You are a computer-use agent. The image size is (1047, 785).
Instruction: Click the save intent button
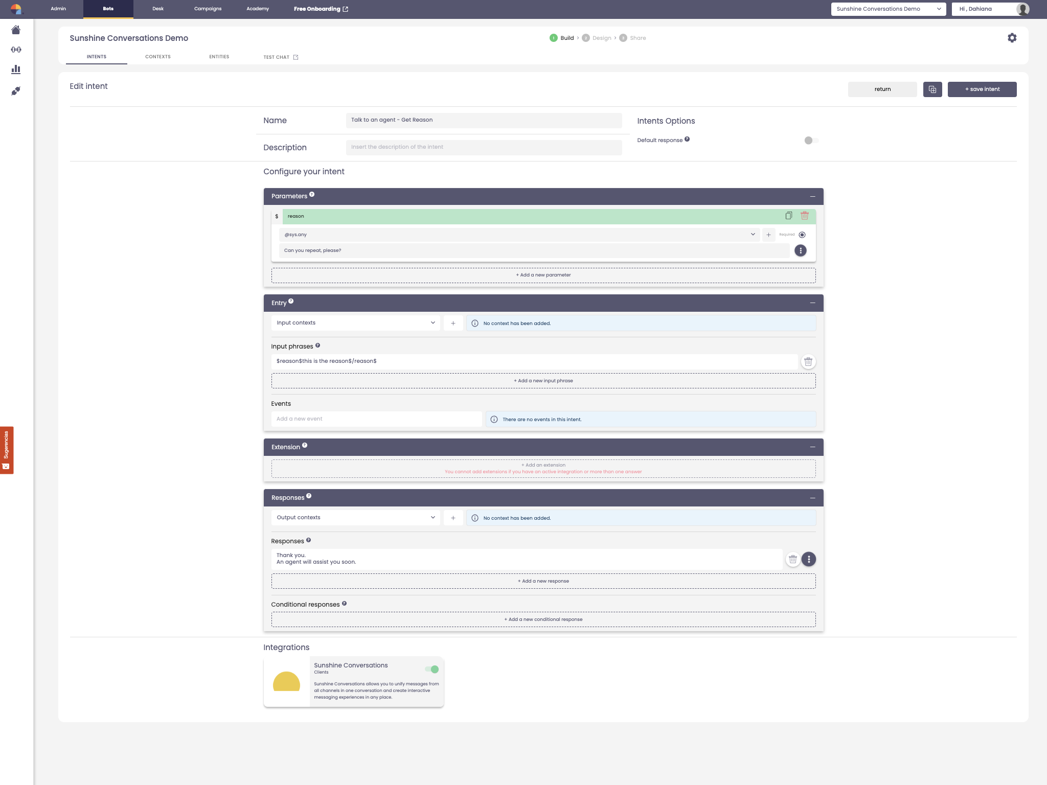click(x=982, y=89)
